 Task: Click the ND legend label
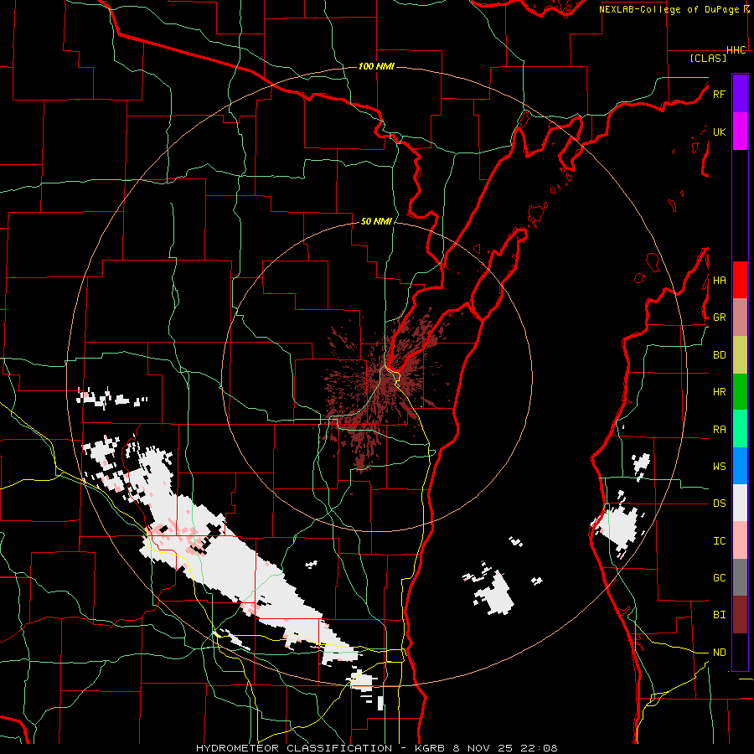tap(719, 653)
